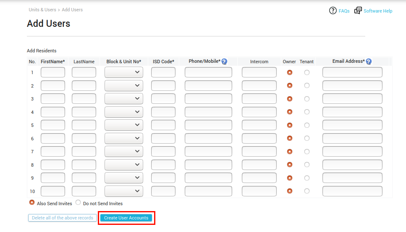Click Delete all of the above records
406x232 pixels.
(63, 218)
